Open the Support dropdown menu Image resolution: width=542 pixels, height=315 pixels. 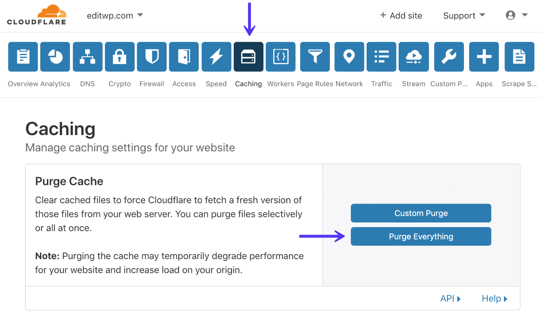pos(464,15)
